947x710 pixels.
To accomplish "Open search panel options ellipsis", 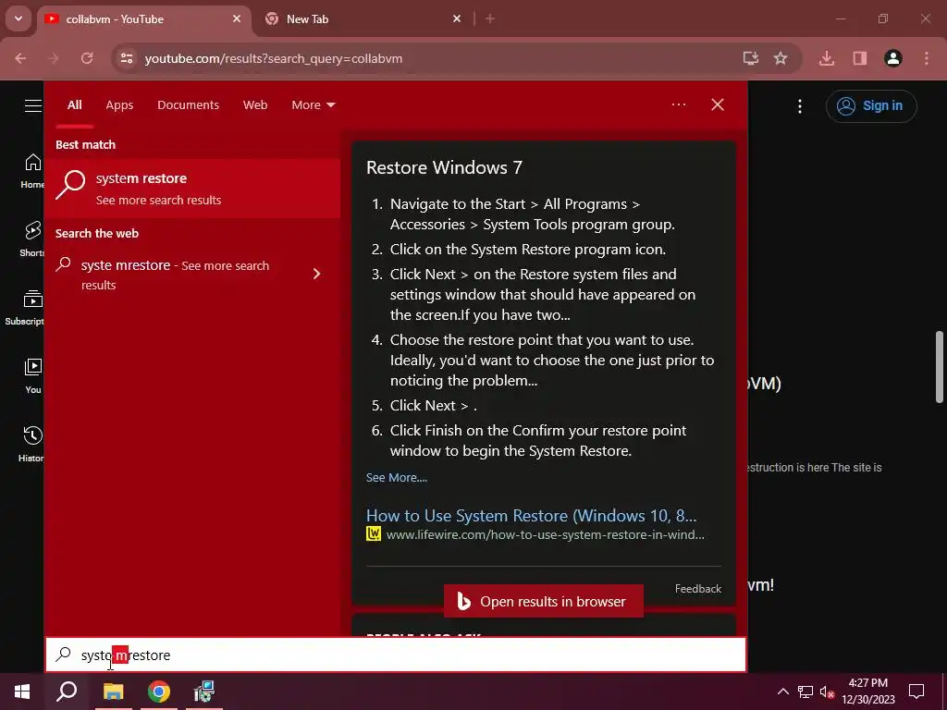I will (679, 104).
